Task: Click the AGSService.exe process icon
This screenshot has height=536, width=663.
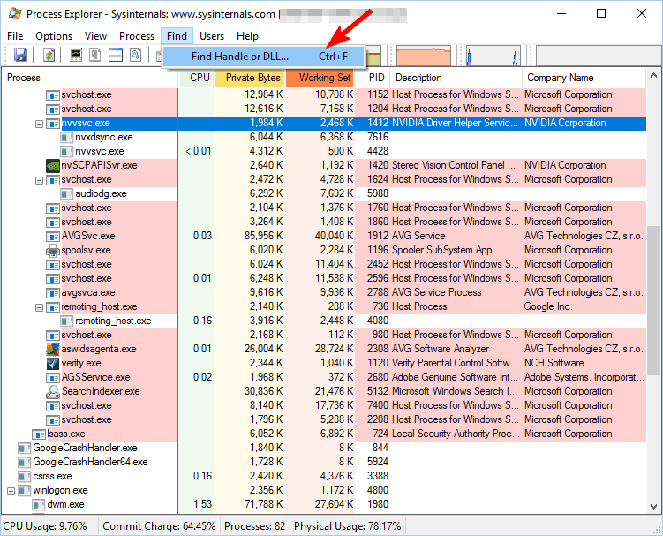Action: coord(52,377)
